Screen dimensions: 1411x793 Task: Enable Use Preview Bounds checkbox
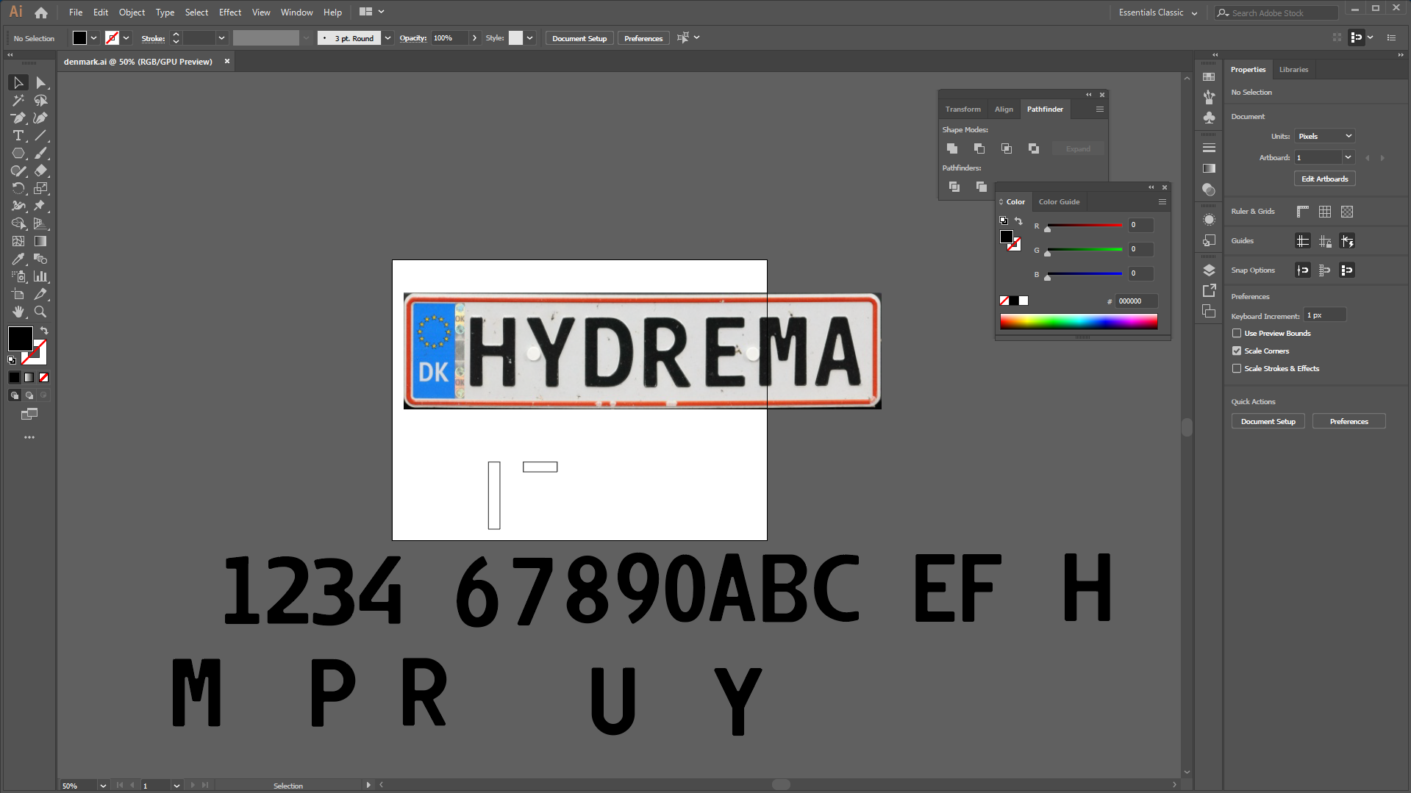1237,334
